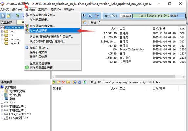This screenshot has width=188, height=131.
Task: Open the 工具(T) menu
Action: pos(43,9)
